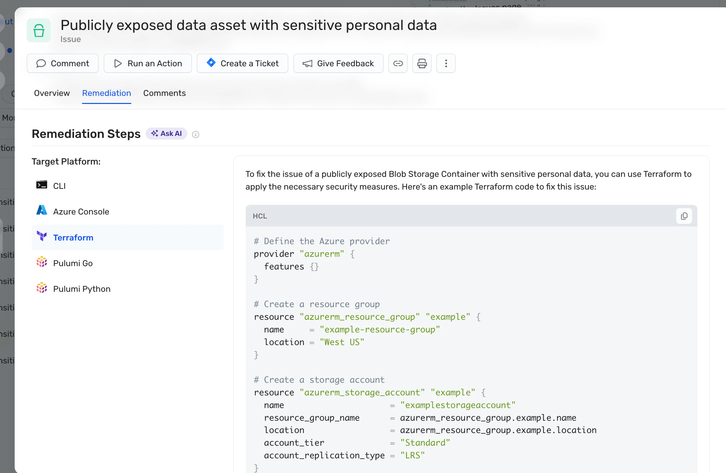Switch to the Overview tab
Image resolution: width=726 pixels, height=473 pixels.
tap(52, 93)
